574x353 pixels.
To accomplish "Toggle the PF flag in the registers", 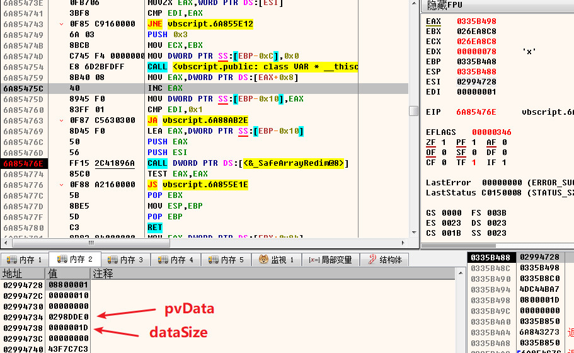I will [x=466, y=142].
